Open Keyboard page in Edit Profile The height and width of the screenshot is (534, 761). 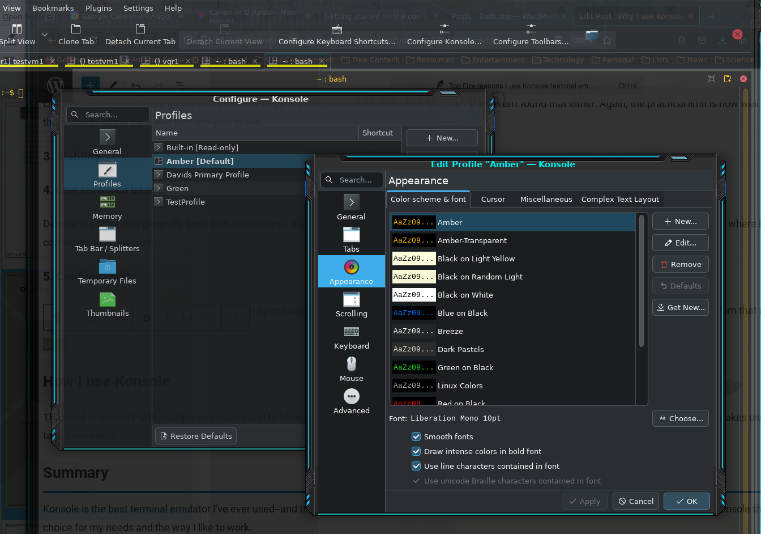coord(351,337)
